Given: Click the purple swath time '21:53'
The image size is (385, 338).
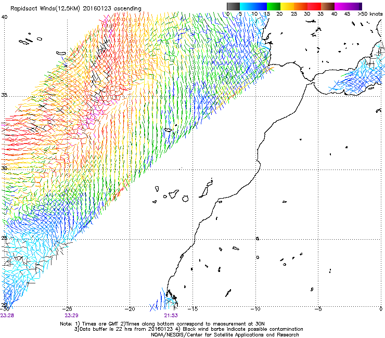Looking at the screenshot, I should tap(171, 316).
